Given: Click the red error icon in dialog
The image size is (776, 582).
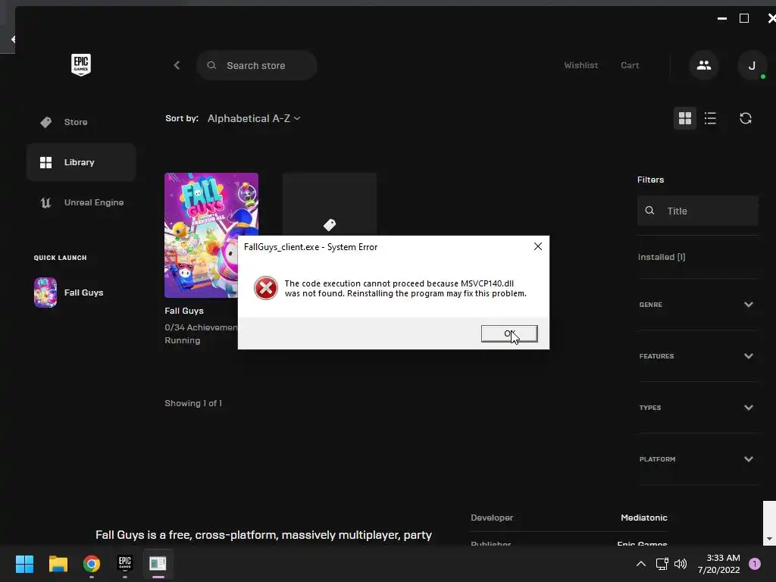Looking at the screenshot, I should click(266, 288).
